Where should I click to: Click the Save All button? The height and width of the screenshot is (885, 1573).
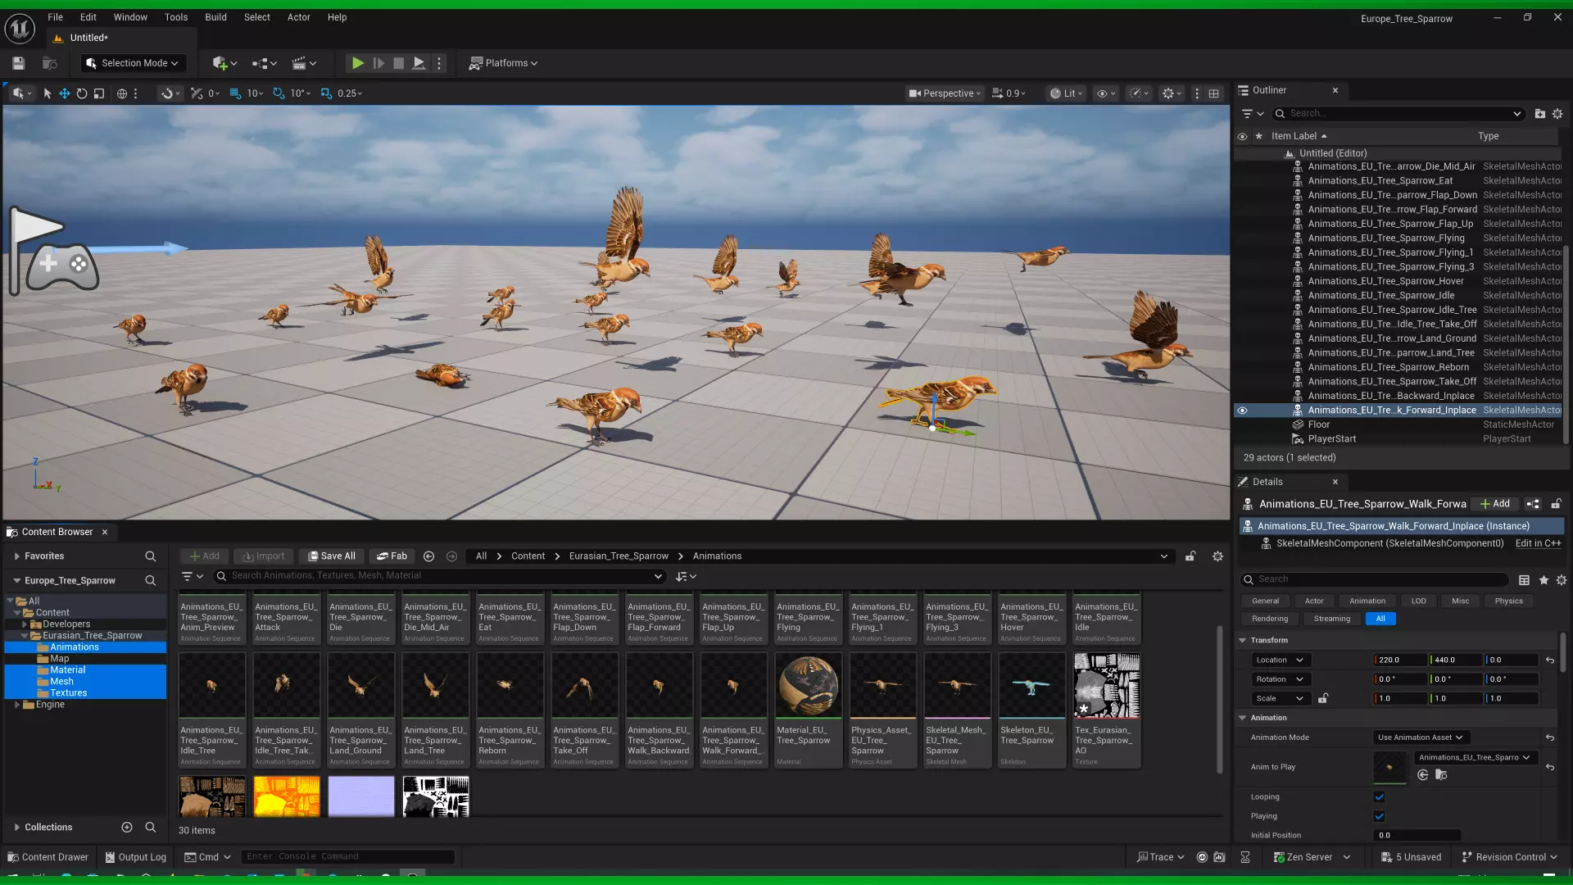tap(332, 556)
